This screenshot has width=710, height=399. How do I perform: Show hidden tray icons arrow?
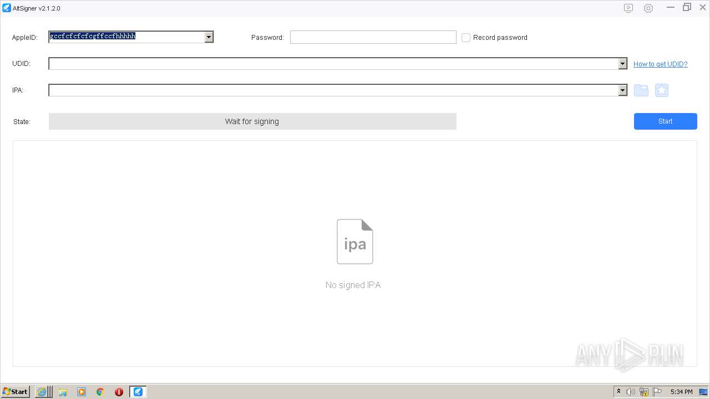(x=618, y=392)
